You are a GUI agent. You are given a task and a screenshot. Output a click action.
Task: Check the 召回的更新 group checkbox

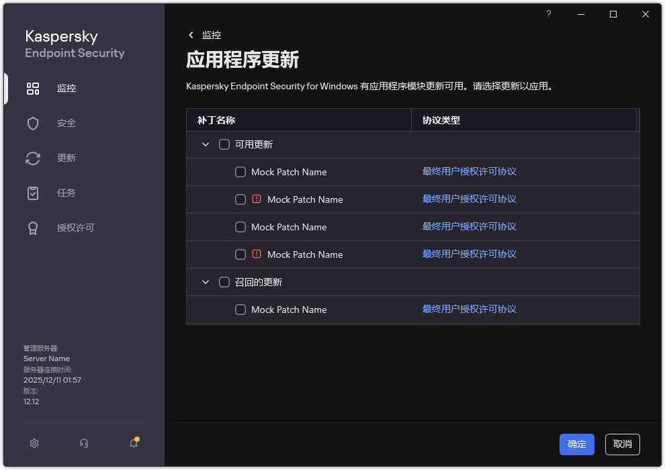(x=224, y=281)
